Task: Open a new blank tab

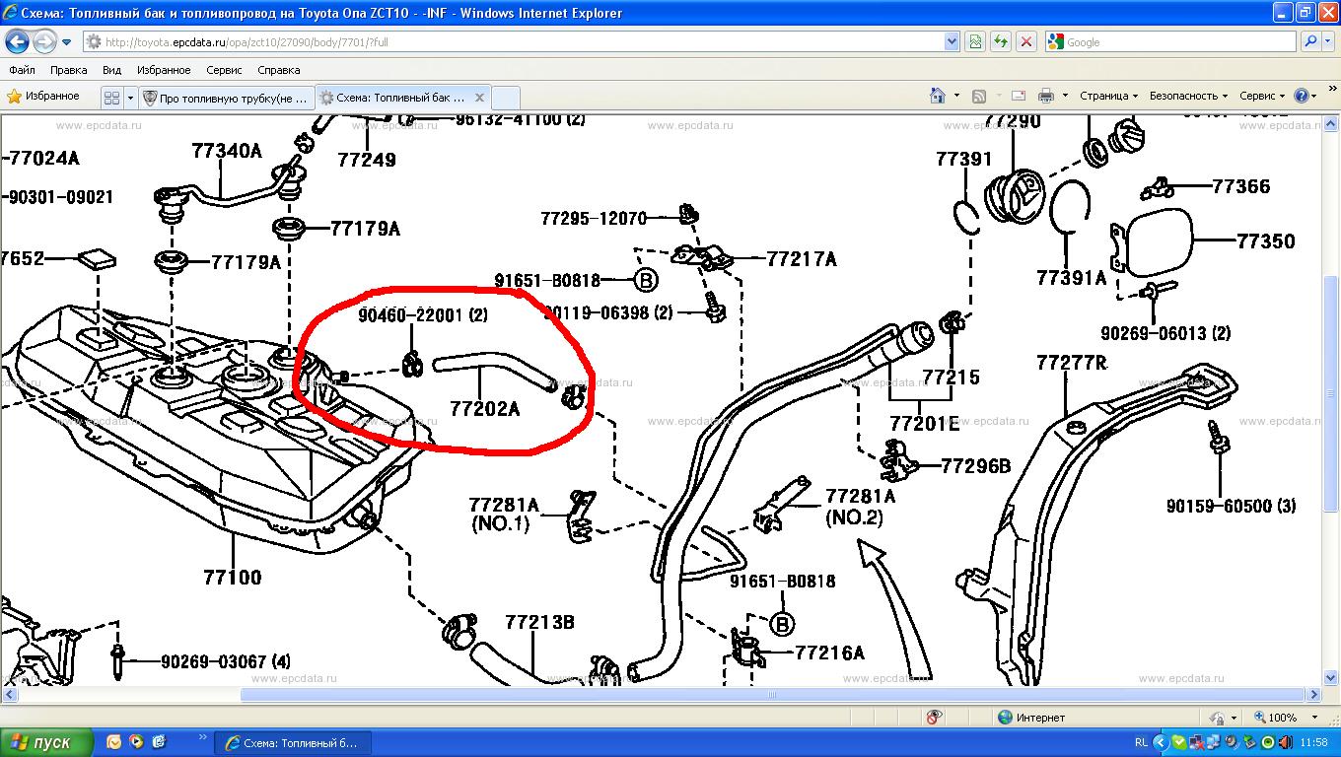Action: click(x=505, y=98)
